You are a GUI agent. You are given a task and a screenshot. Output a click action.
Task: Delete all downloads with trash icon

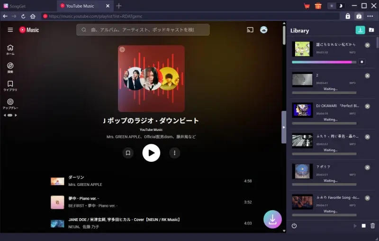372,226
